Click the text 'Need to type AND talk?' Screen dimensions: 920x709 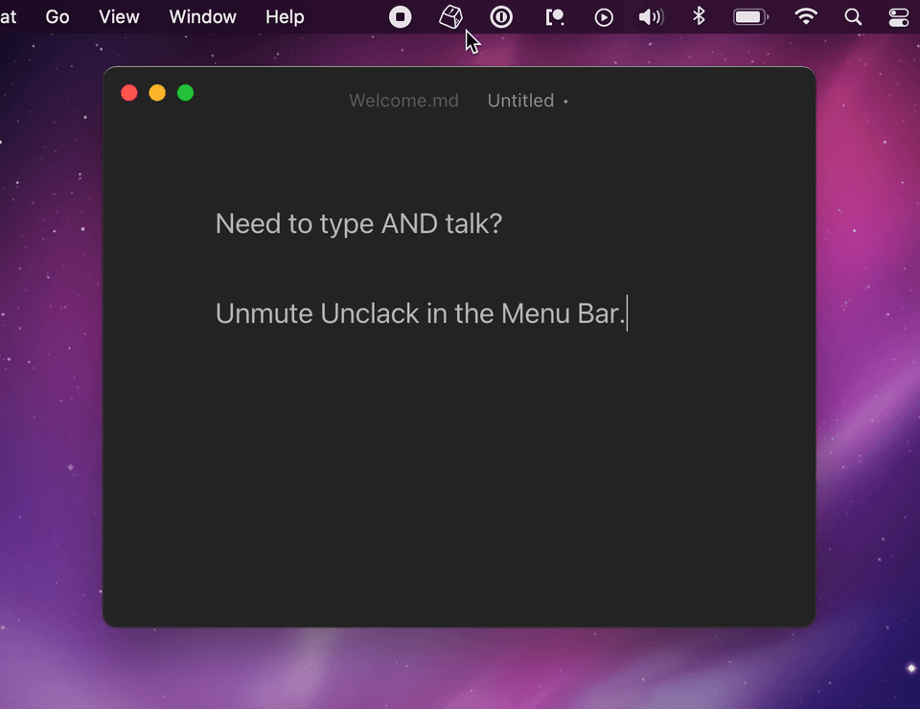pos(359,224)
